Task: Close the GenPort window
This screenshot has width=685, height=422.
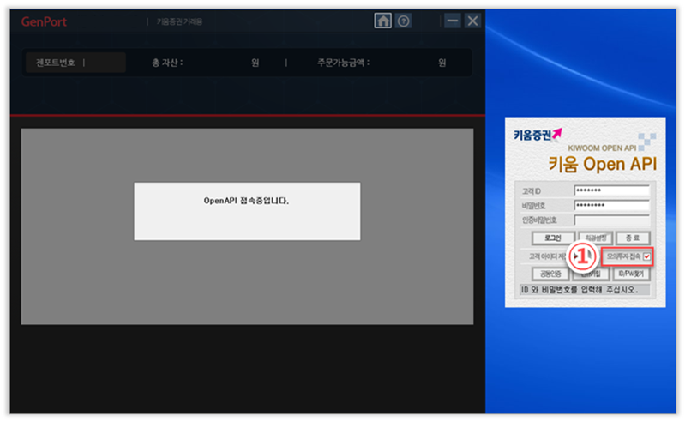Action: (x=472, y=21)
